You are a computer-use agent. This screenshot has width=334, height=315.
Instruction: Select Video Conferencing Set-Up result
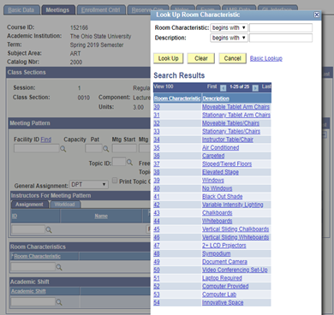coord(235,270)
